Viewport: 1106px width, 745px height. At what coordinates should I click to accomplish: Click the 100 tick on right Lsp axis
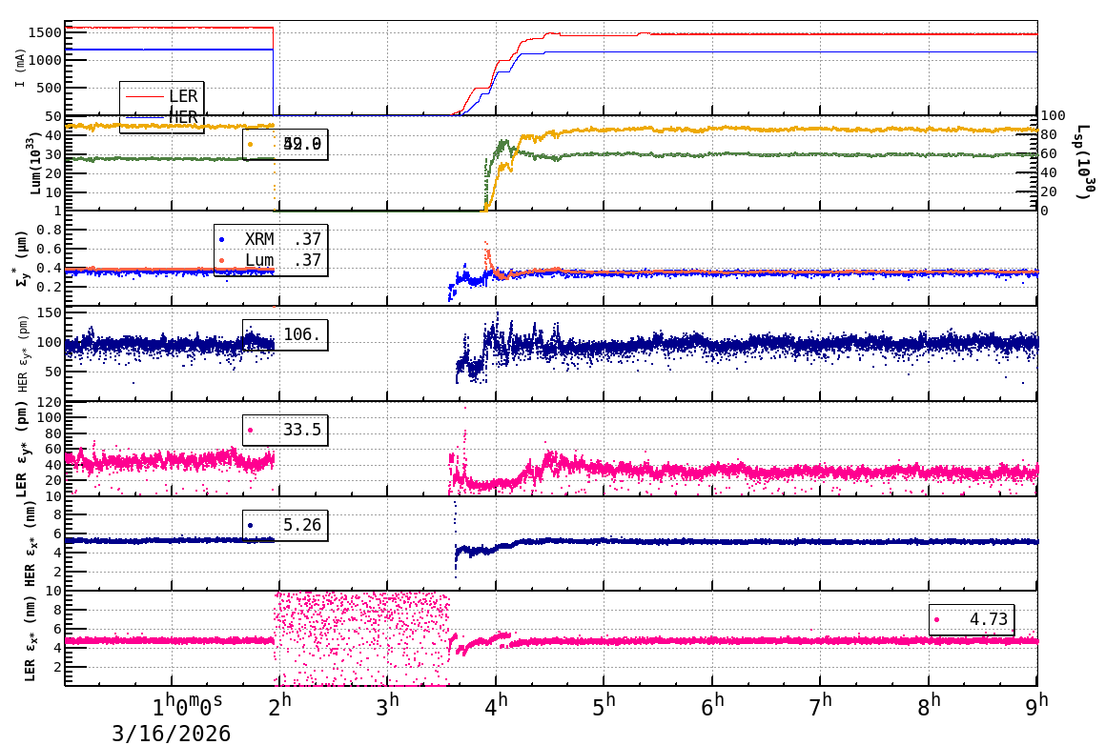coord(1053,115)
